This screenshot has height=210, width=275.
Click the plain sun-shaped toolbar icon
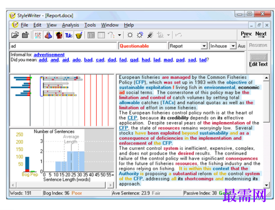[x=130, y=35]
